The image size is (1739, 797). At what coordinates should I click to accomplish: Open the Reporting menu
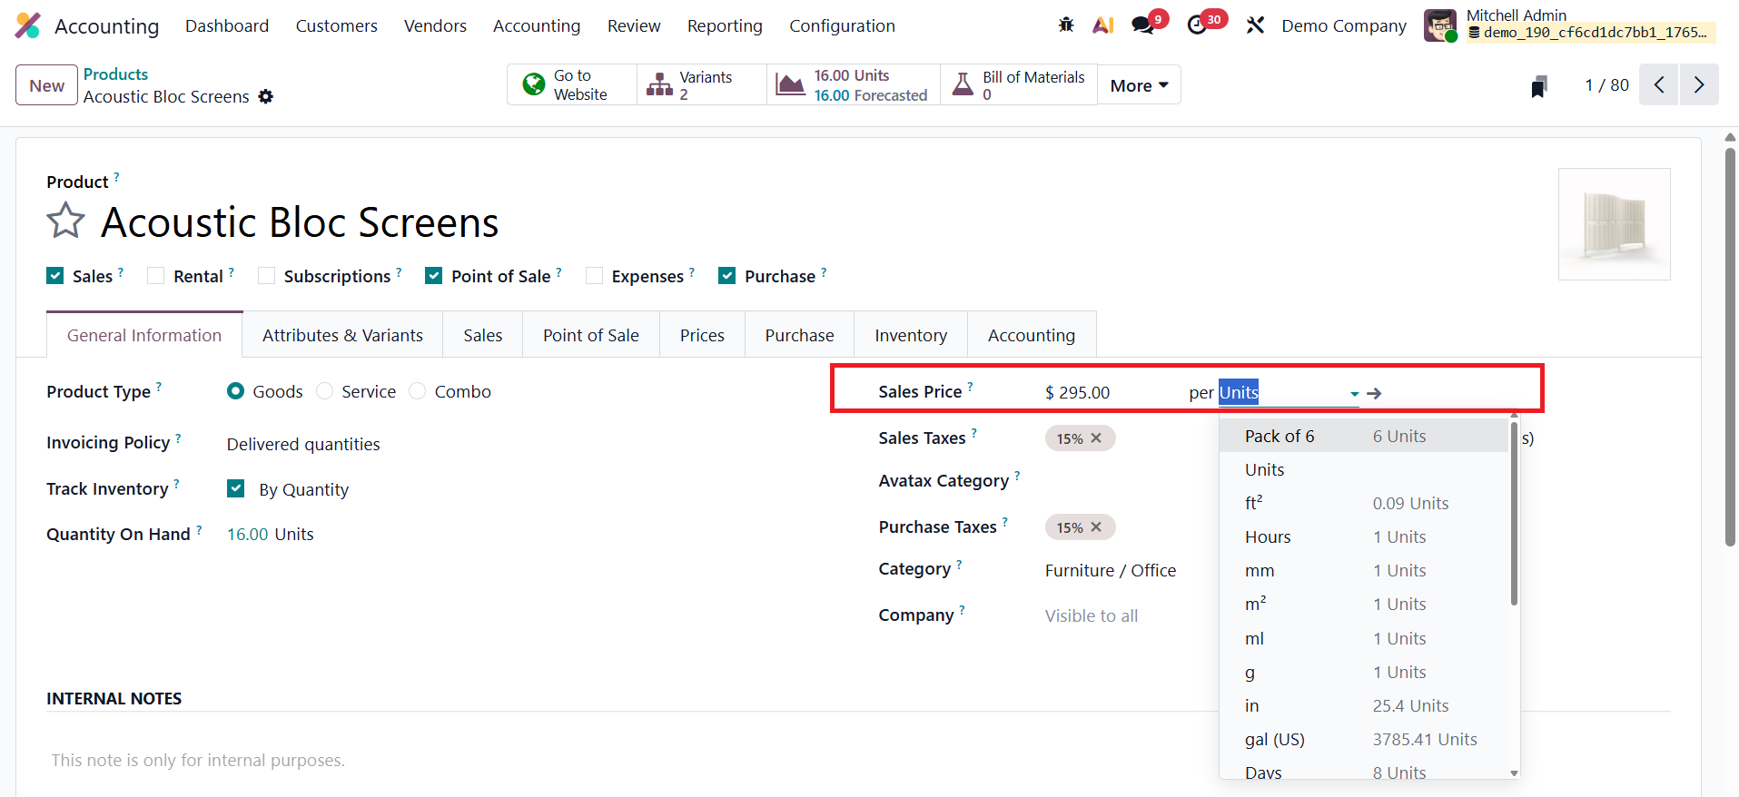pos(725,26)
